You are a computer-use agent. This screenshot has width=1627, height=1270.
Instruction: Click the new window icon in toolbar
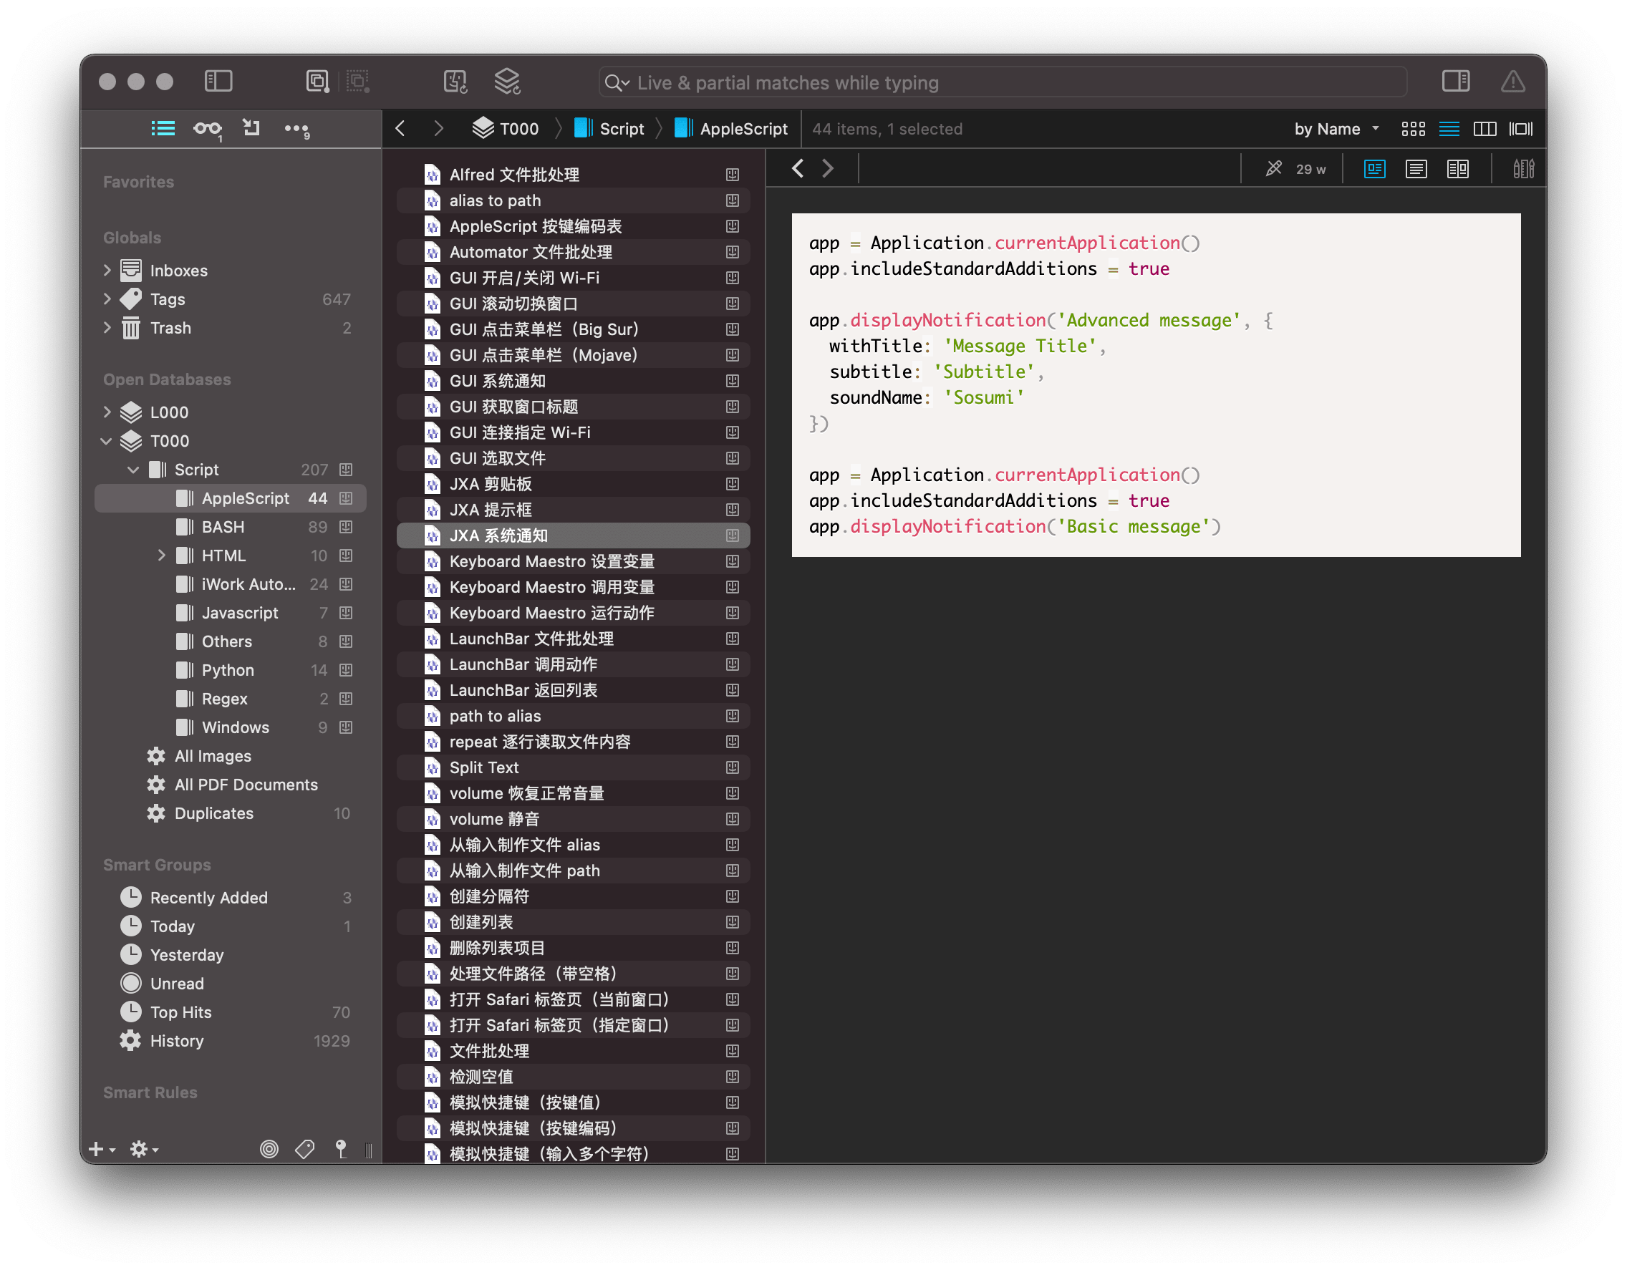click(317, 81)
